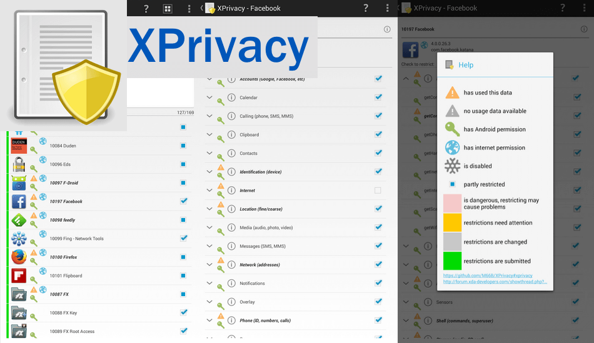
Task: Expand the Network (addresses) chevron
Action: [209, 264]
